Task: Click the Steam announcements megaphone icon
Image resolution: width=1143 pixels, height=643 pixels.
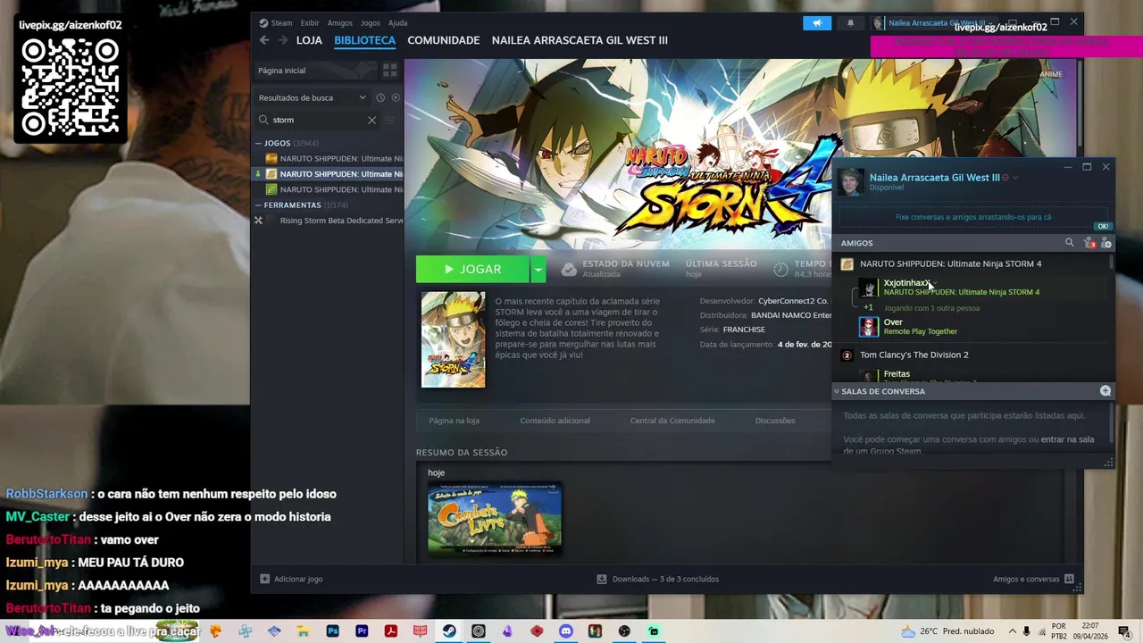Action: [817, 23]
